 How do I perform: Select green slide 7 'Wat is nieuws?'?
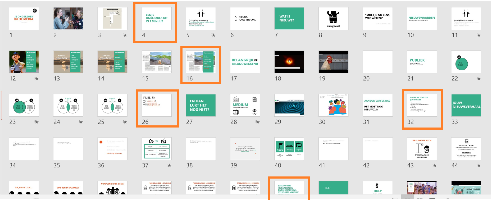click(x=289, y=18)
